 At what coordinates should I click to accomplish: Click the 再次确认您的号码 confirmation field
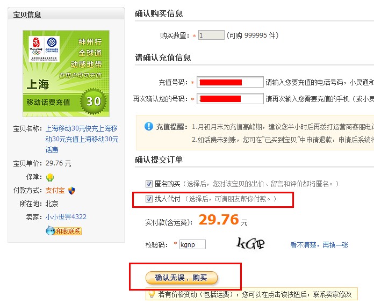click(230, 98)
